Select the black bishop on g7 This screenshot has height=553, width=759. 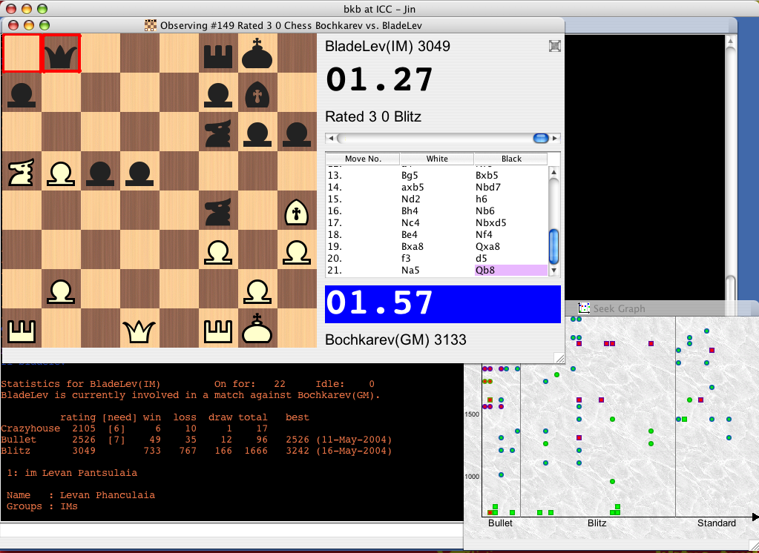[x=257, y=93]
